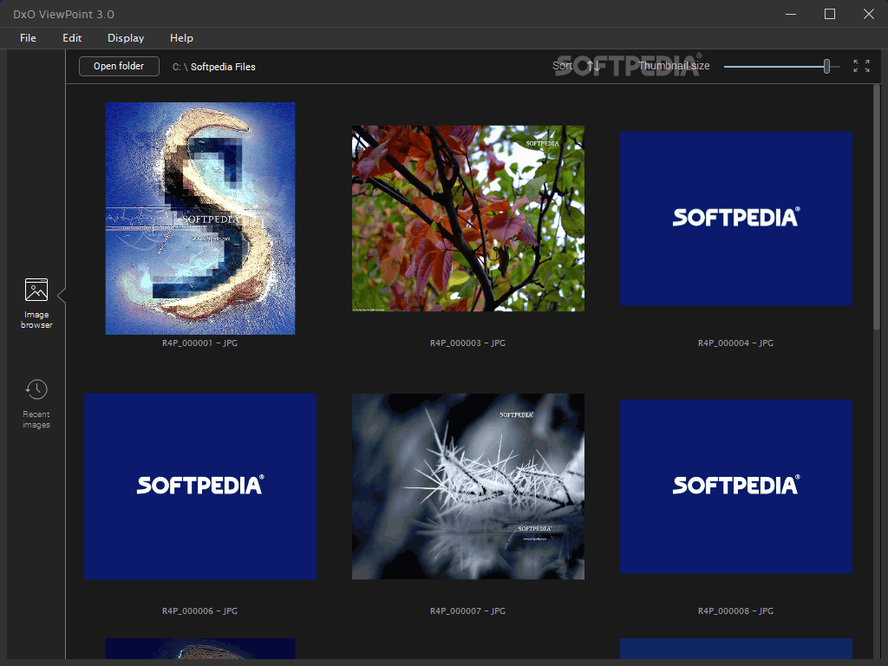Click the Sort label
The height and width of the screenshot is (666, 888).
[562, 66]
